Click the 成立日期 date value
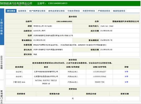The height and width of the screenshot is (104, 141). pyautogui.click(x=106, y=31)
